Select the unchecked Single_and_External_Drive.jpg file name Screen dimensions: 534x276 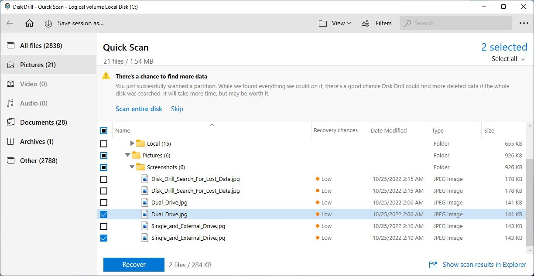188,226
